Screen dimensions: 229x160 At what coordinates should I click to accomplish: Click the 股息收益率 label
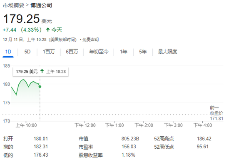pos(90,155)
